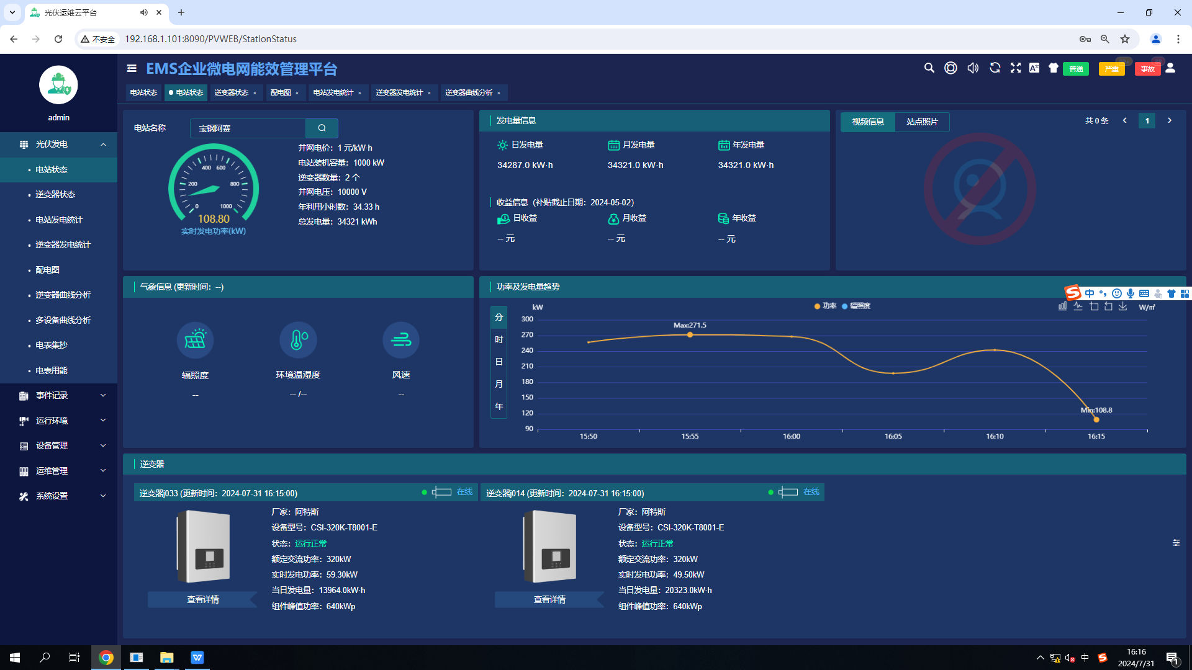Click the 风速 wind icon
Screen dimensions: 1192x670
tap(401, 340)
